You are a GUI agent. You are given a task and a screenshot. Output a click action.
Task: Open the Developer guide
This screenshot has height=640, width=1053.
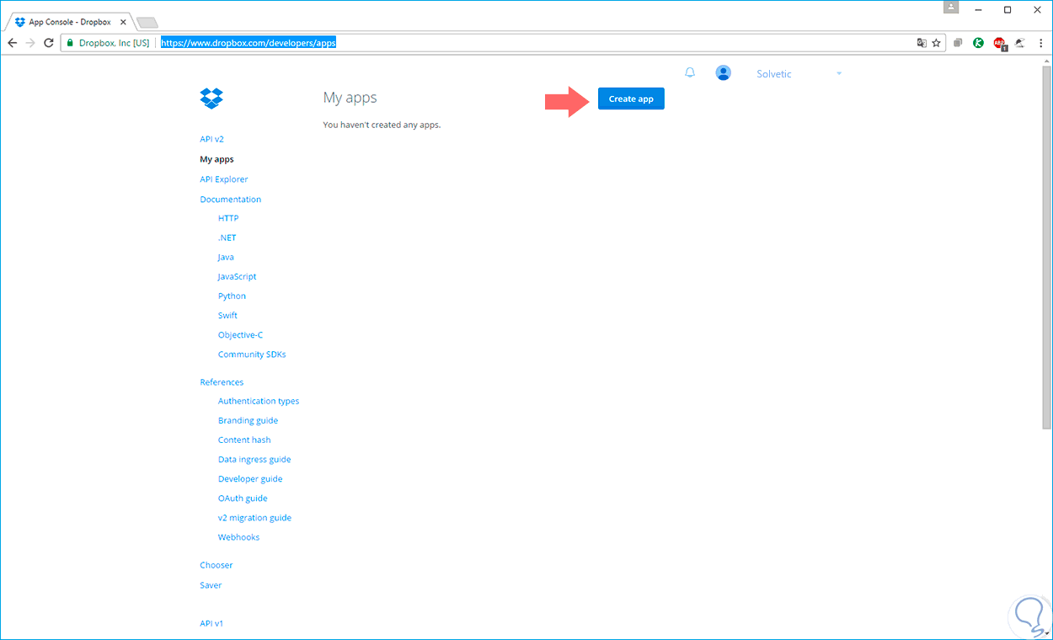tap(250, 479)
